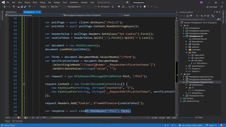Image resolution: width=226 pixels, height=127 pixels.
Task: Open the Any CPU platform dropdown
Action: (x=58, y=7)
